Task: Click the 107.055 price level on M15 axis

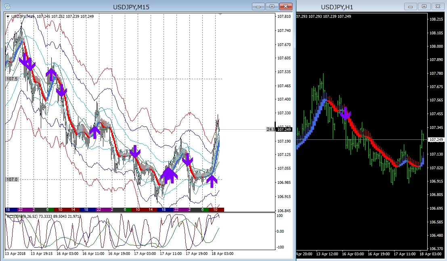Action: (x=284, y=168)
